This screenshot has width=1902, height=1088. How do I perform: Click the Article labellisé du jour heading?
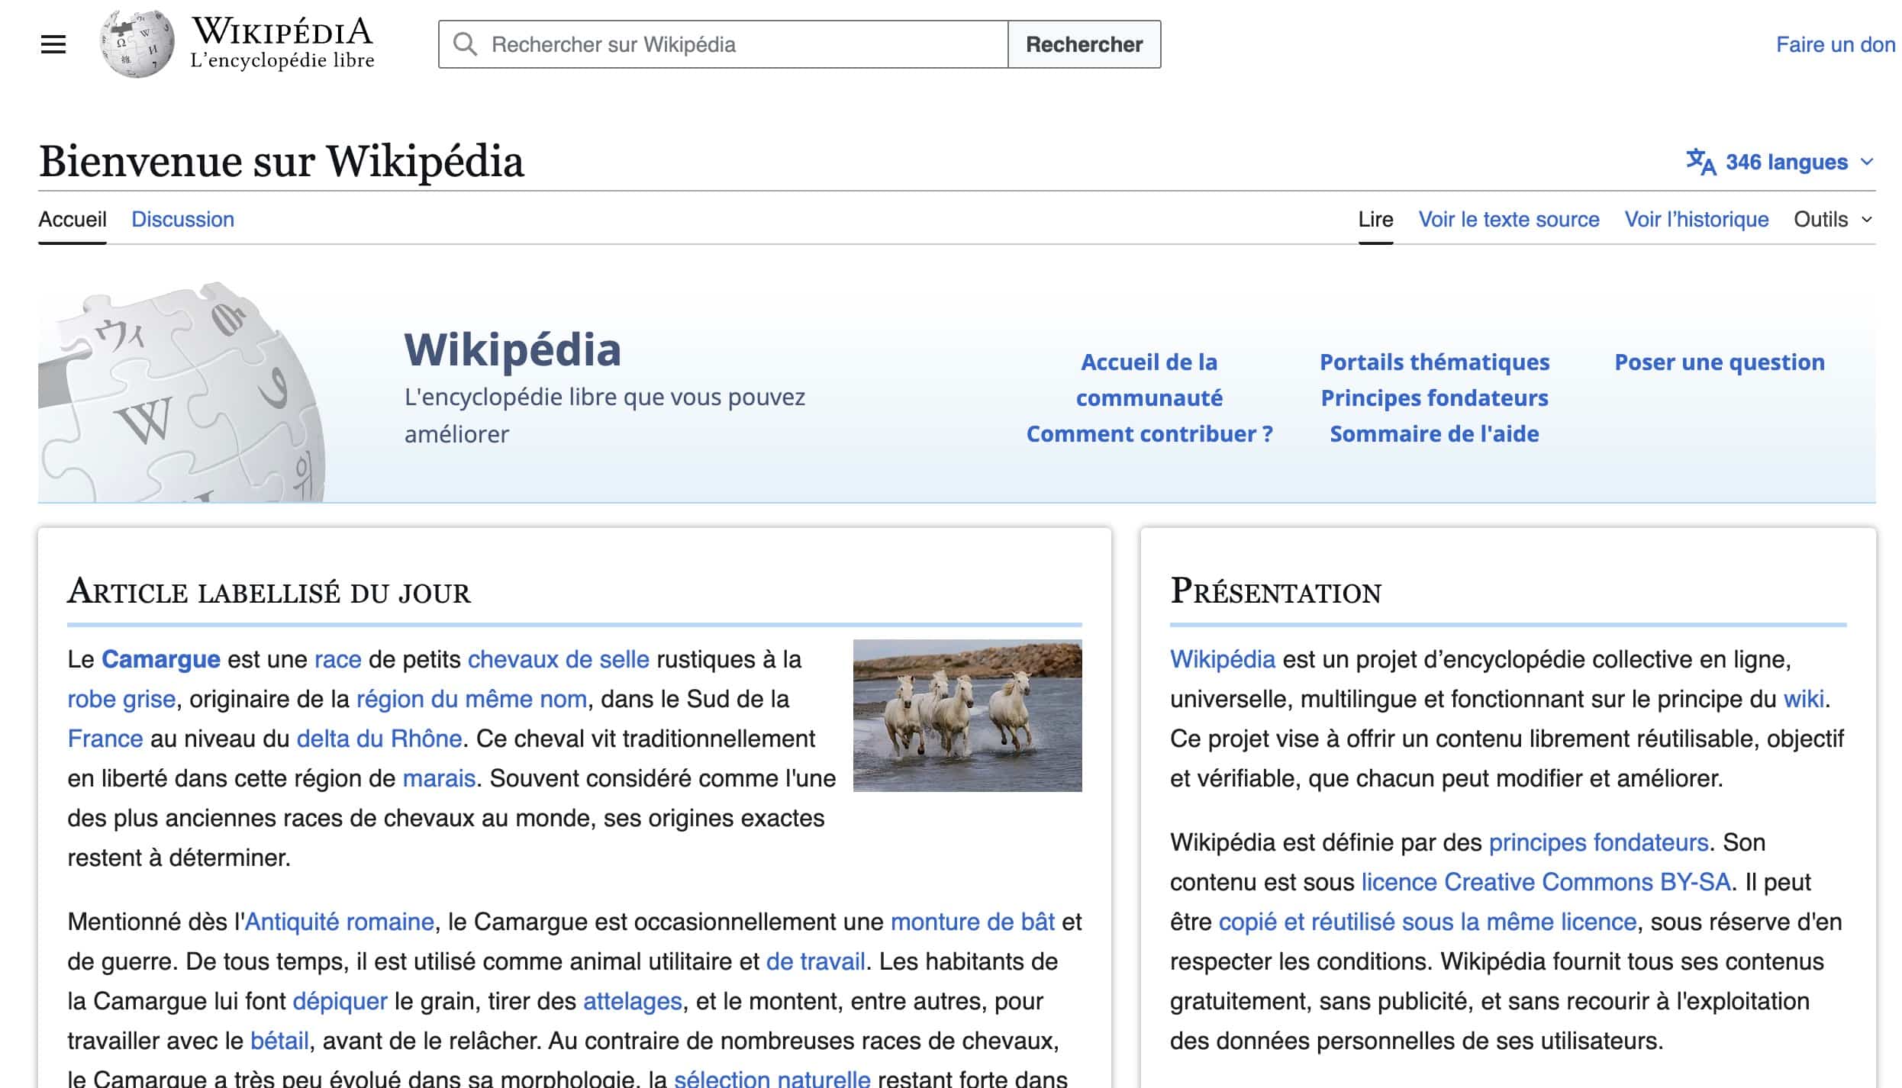269,592
